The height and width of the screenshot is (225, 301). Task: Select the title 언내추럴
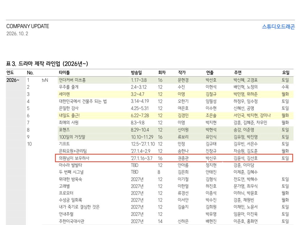point(66,214)
